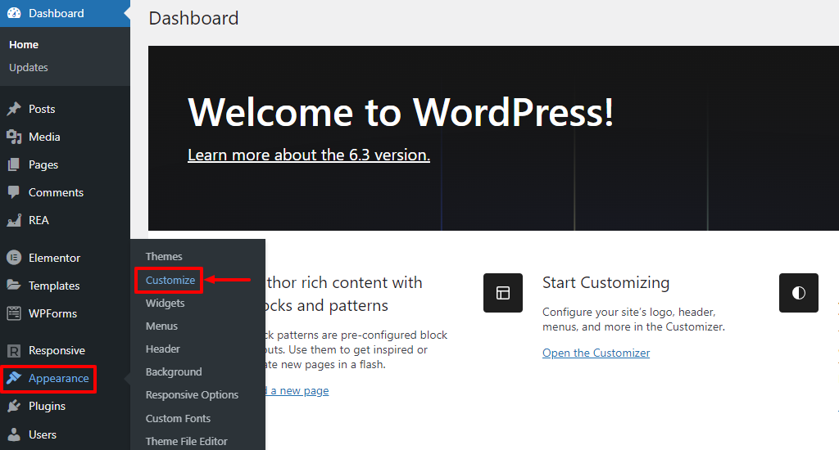The height and width of the screenshot is (450, 839).
Task: Click the half-circle contrast styles icon
Action: [798, 293]
